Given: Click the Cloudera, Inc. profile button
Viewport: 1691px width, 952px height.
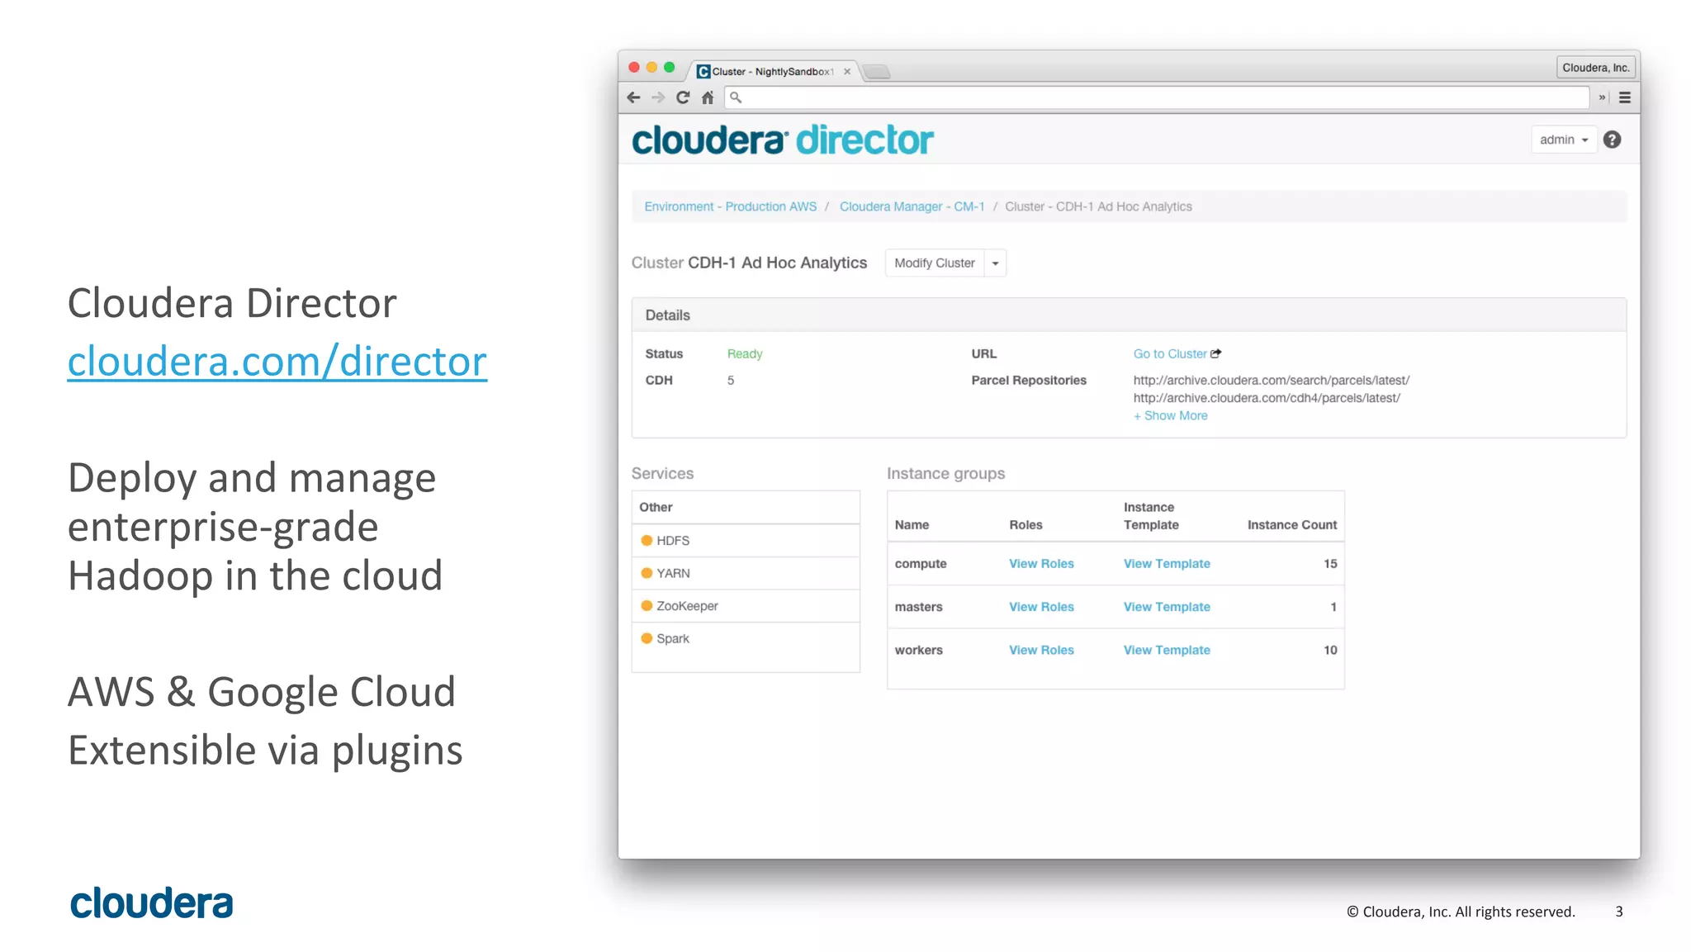Looking at the screenshot, I should pyautogui.click(x=1595, y=68).
